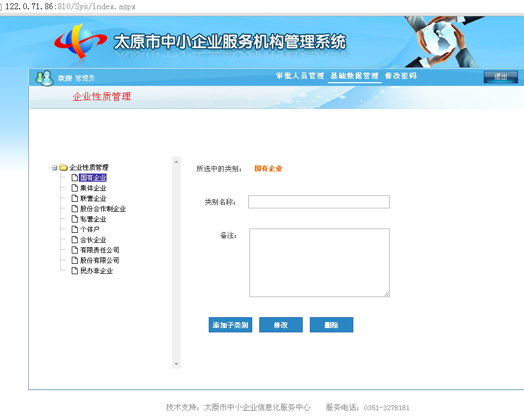Click the page icon beside 合伙企业
Screen dimensions: 524x420
tap(75, 240)
